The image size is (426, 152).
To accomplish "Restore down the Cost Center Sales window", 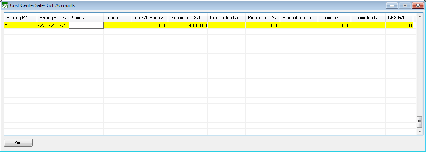I will 405,5.
